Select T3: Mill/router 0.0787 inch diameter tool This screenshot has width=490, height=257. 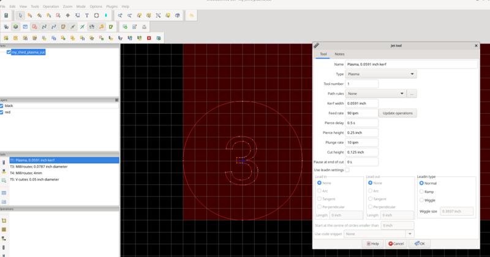64,167
